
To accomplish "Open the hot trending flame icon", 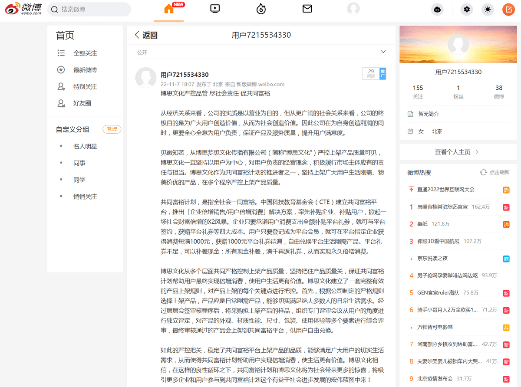I will click(x=261, y=9).
